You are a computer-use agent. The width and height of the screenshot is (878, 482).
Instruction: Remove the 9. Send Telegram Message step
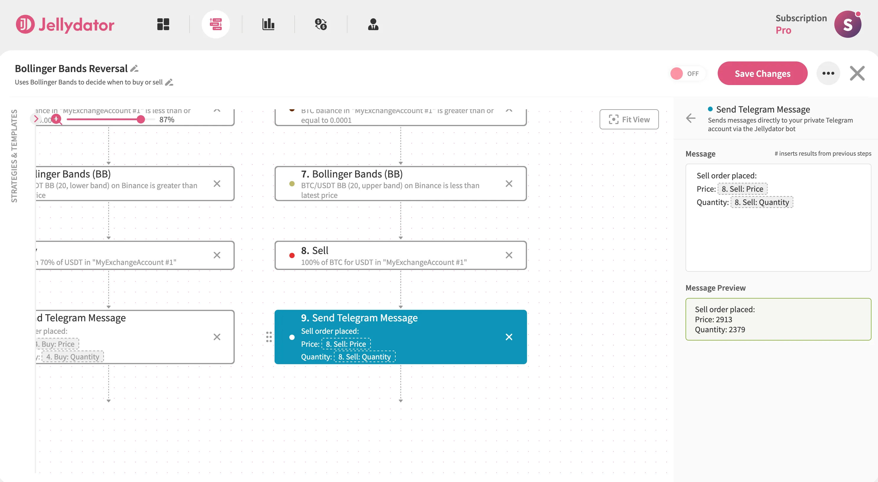[x=509, y=337]
